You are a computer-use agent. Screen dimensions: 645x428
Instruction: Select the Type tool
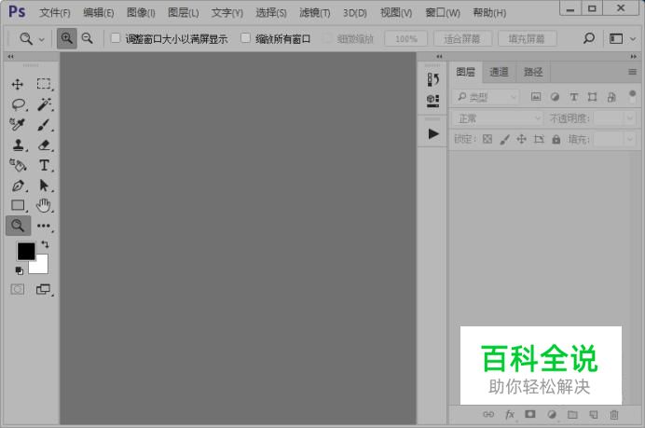[x=44, y=165]
